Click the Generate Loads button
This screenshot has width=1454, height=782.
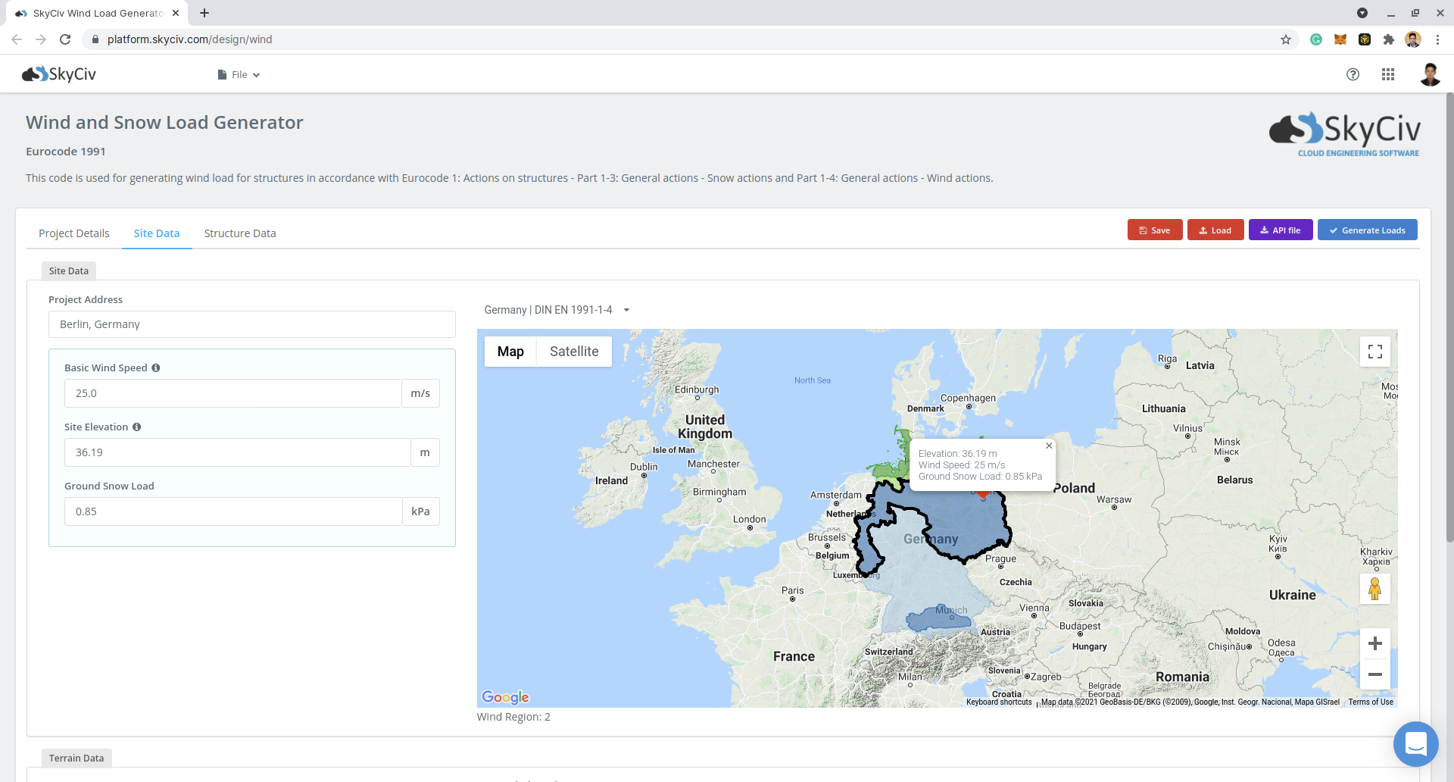point(1367,230)
